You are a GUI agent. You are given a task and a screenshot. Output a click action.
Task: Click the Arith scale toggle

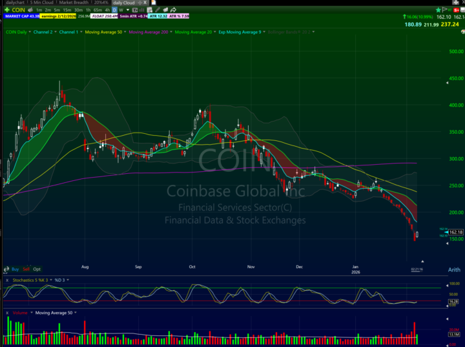click(454, 270)
